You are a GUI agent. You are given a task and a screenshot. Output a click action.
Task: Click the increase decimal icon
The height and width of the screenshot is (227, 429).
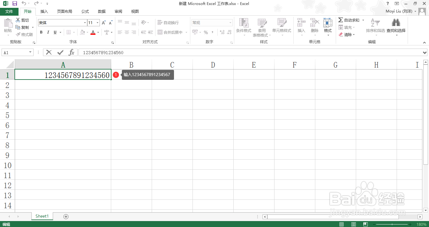click(222, 32)
